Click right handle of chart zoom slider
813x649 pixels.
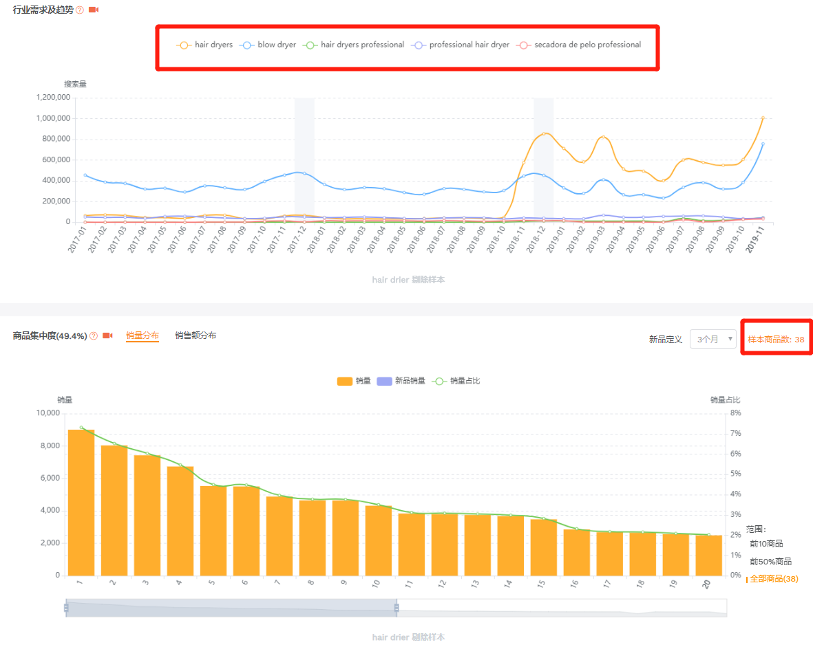coord(397,608)
